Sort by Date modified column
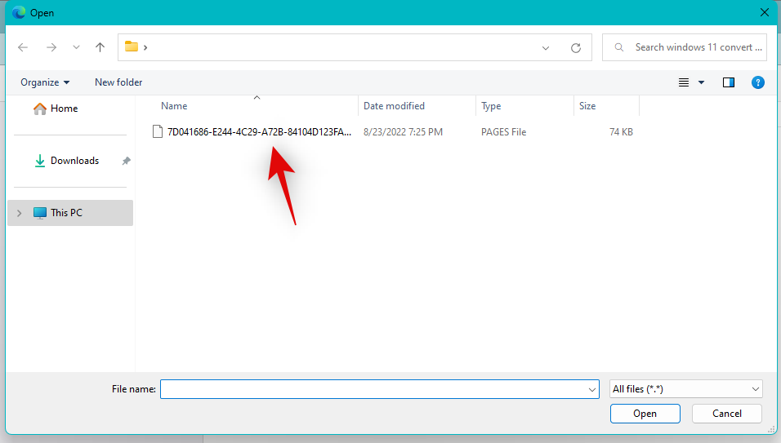This screenshot has width=781, height=443. 394,106
